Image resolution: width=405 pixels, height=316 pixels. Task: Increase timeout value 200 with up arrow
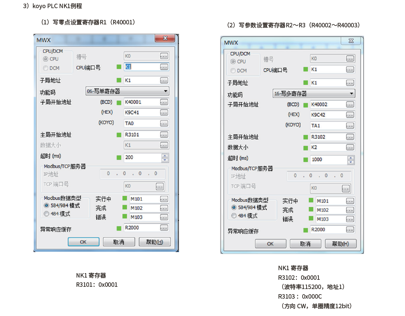point(165,156)
